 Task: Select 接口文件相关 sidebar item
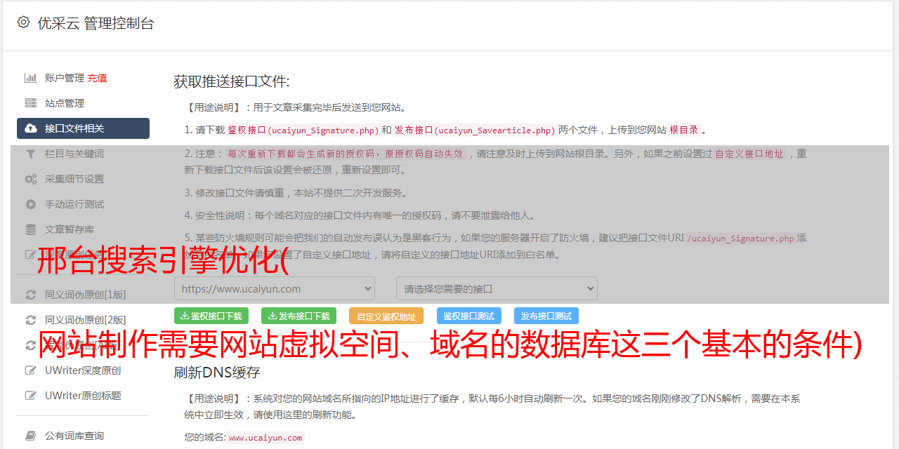tap(83, 128)
